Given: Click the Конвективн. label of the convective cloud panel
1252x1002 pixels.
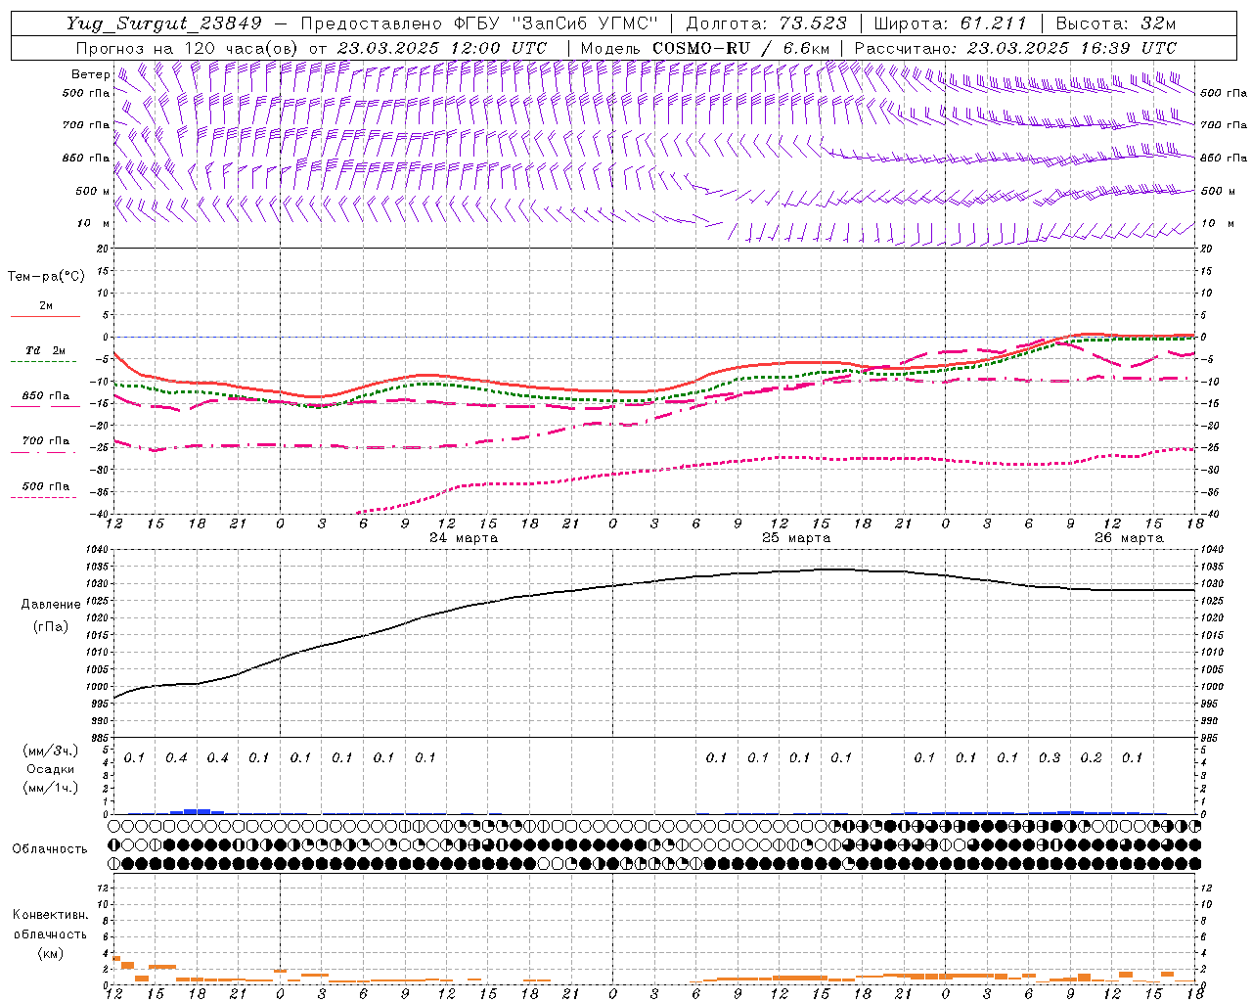Looking at the screenshot, I should click(50, 915).
